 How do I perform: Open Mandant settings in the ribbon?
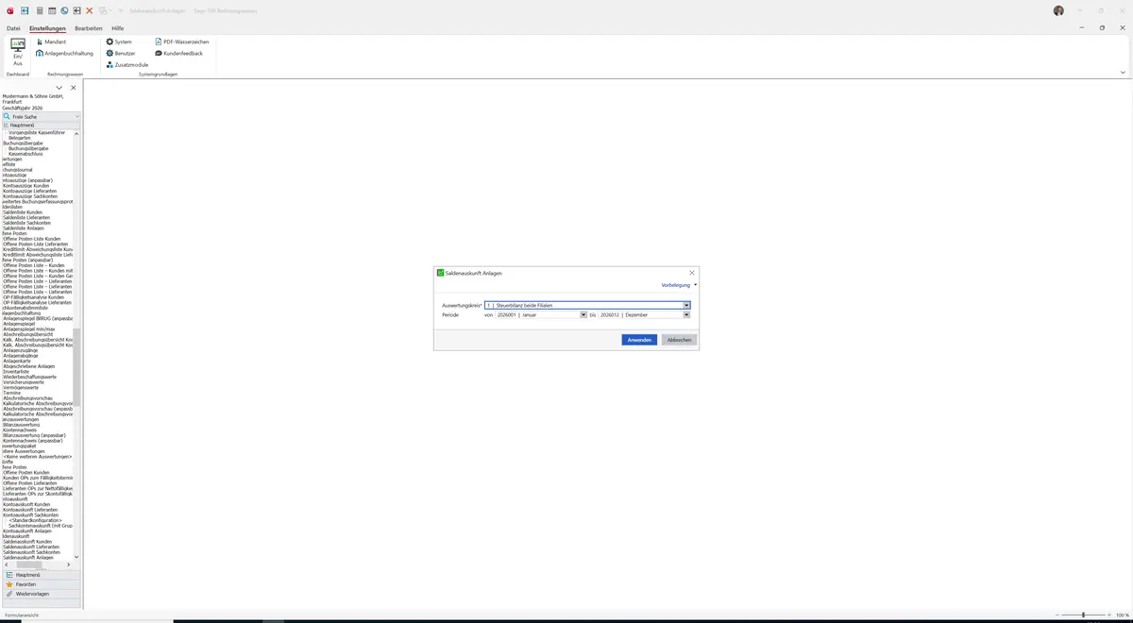click(52, 42)
